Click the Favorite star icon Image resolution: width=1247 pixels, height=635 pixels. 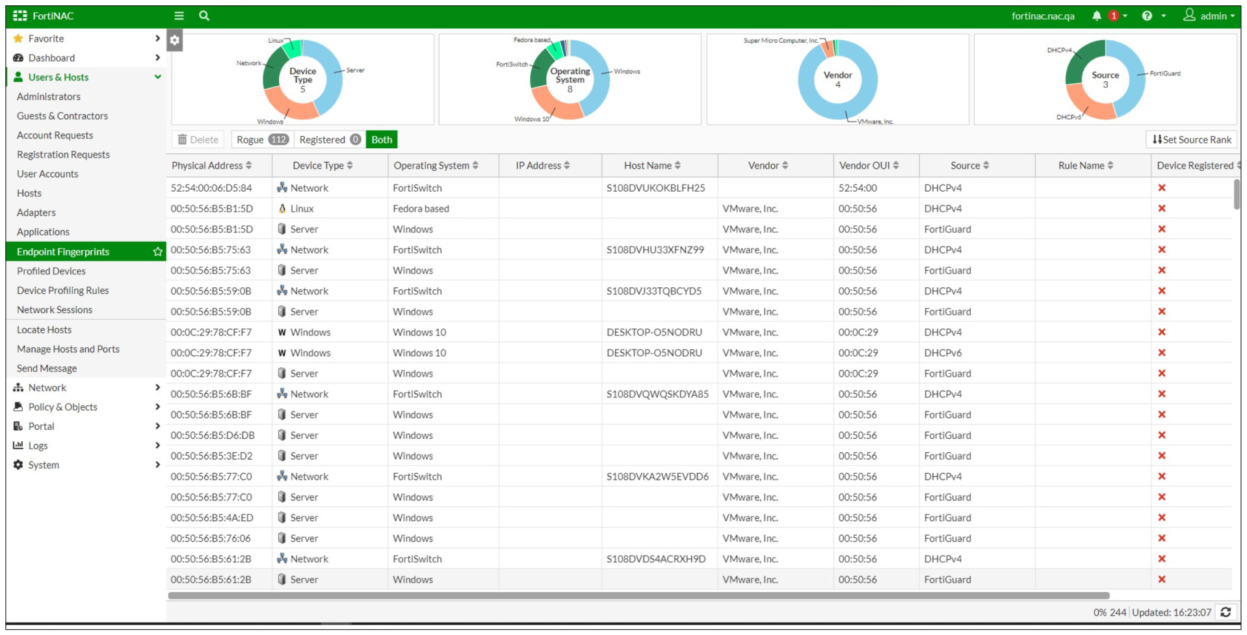(x=18, y=38)
